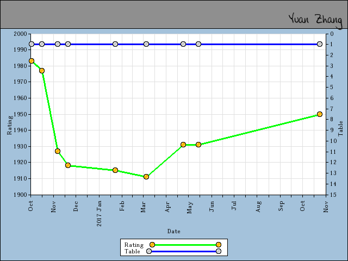Select the gray Table marker above March
This screenshot has height=261, width=348.
pyautogui.click(x=146, y=44)
